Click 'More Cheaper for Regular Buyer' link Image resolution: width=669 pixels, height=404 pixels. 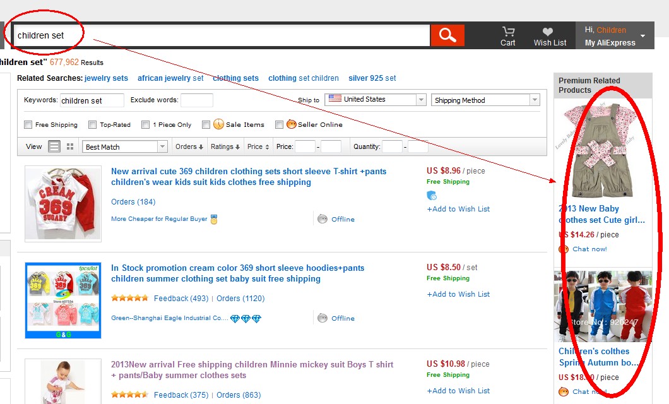pyautogui.click(x=159, y=219)
